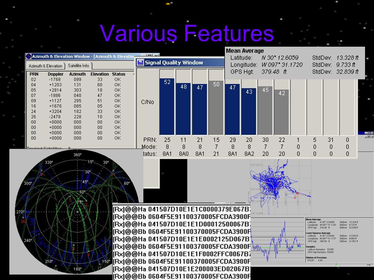The width and height of the screenshot is (374, 280).
Task: Click the 180° label on sky plot
Action: [78, 269]
